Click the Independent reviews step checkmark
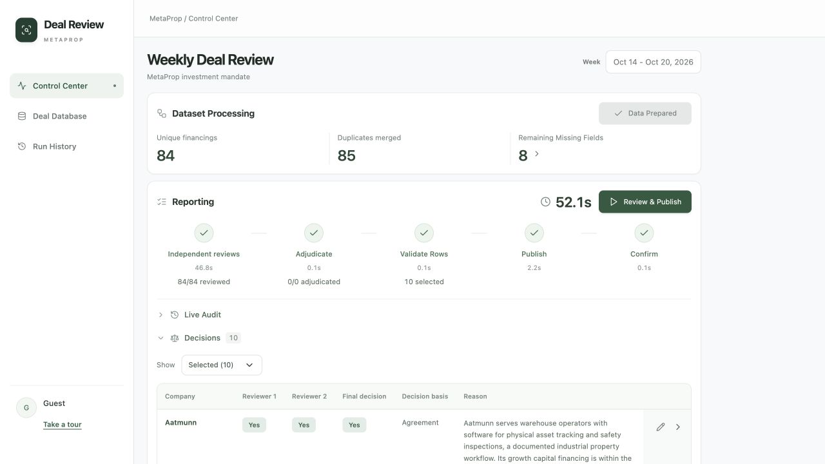Image resolution: width=825 pixels, height=464 pixels. click(x=204, y=233)
